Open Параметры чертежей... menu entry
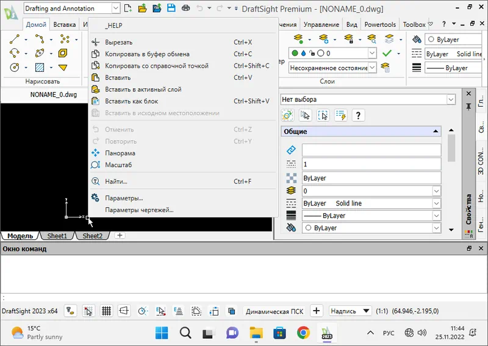 click(x=183, y=210)
